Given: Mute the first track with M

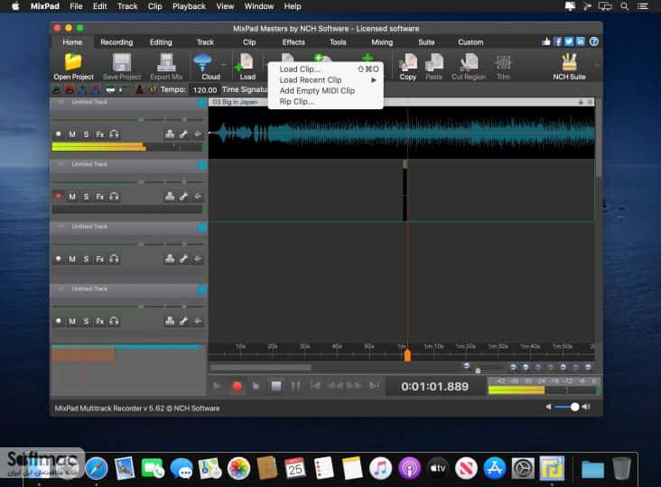Looking at the screenshot, I should click(x=72, y=134).
